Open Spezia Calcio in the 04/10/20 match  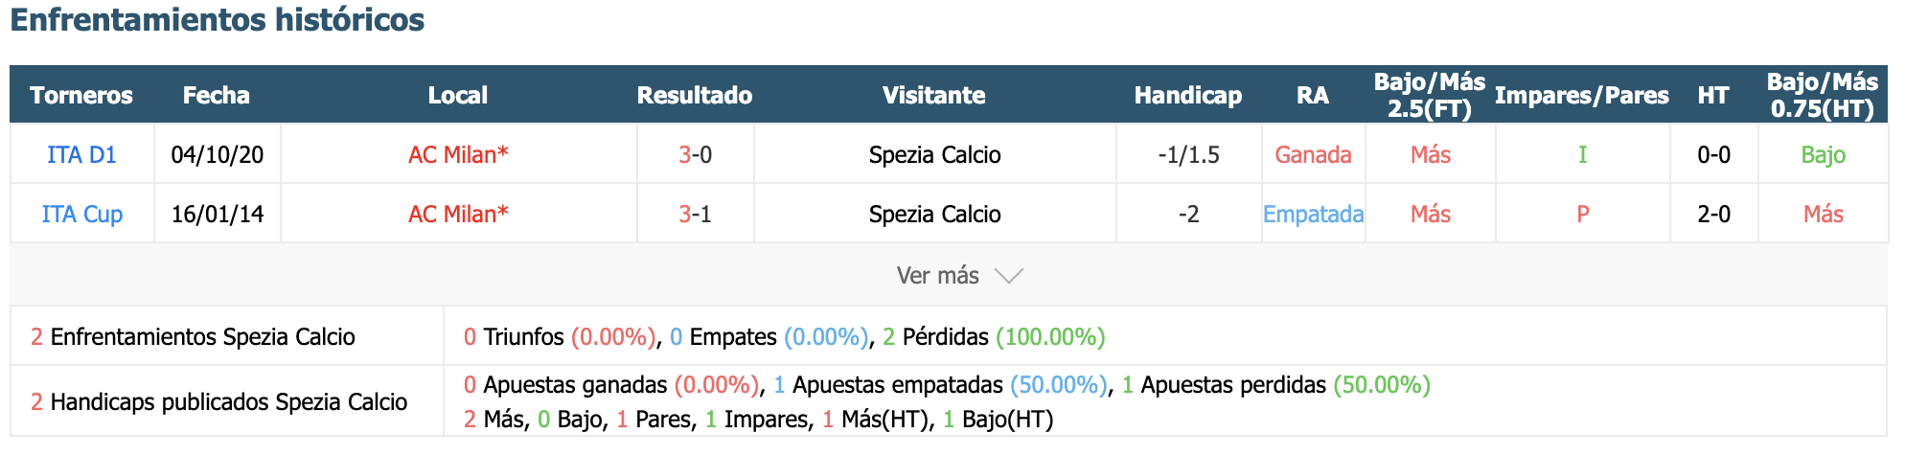(x=934, y=154)
